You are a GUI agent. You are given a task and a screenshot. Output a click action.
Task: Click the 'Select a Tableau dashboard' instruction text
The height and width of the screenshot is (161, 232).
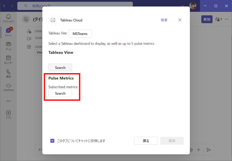(101, 44)
